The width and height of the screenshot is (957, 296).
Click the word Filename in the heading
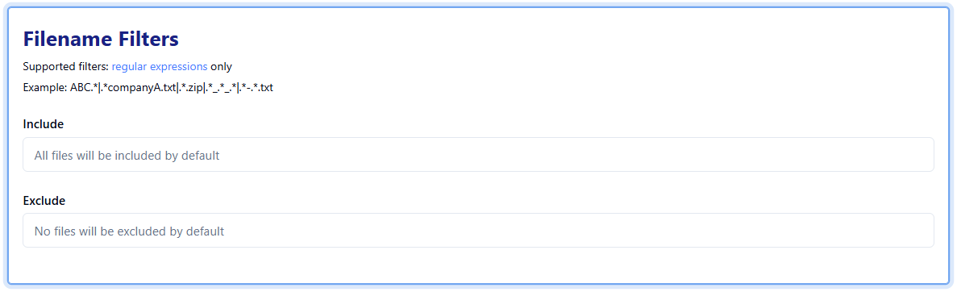(x=68, y=39)
